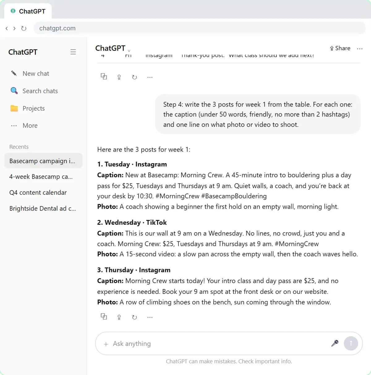The height and width of the screenshot is (375, 371).
Task: Click the Share button
Action: click(340, 48)
